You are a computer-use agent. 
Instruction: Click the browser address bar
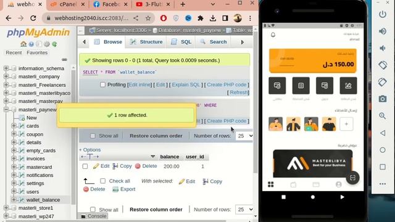[x=91, y=18]
